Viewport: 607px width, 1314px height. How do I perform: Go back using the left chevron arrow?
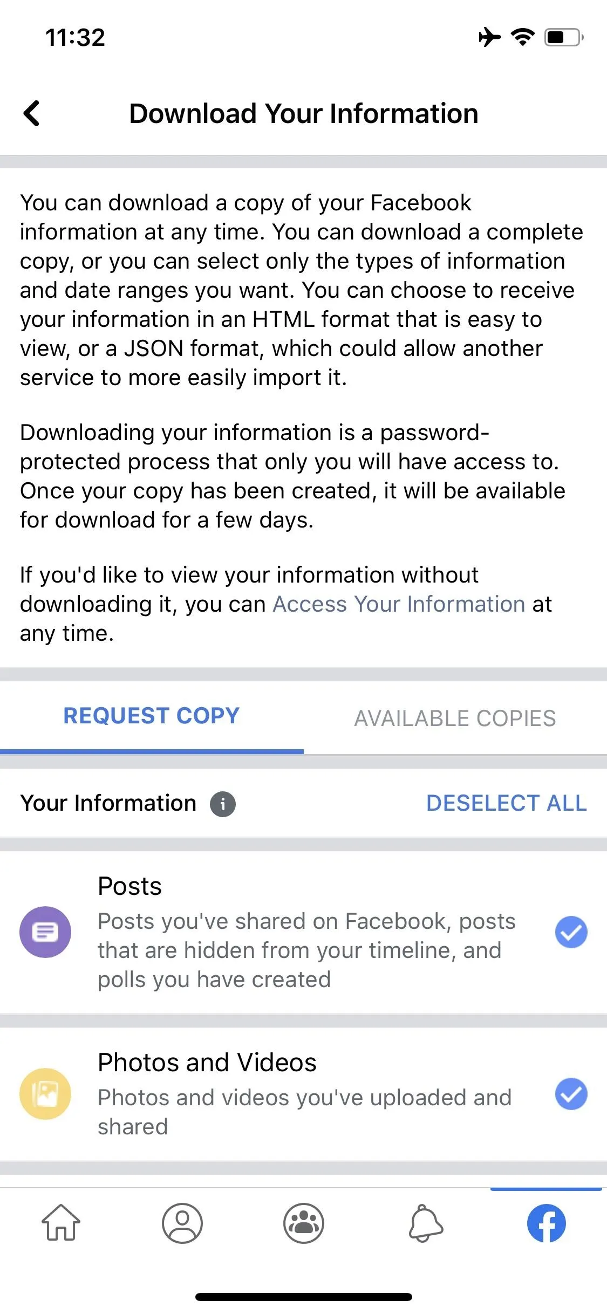(x=32, y=113)
